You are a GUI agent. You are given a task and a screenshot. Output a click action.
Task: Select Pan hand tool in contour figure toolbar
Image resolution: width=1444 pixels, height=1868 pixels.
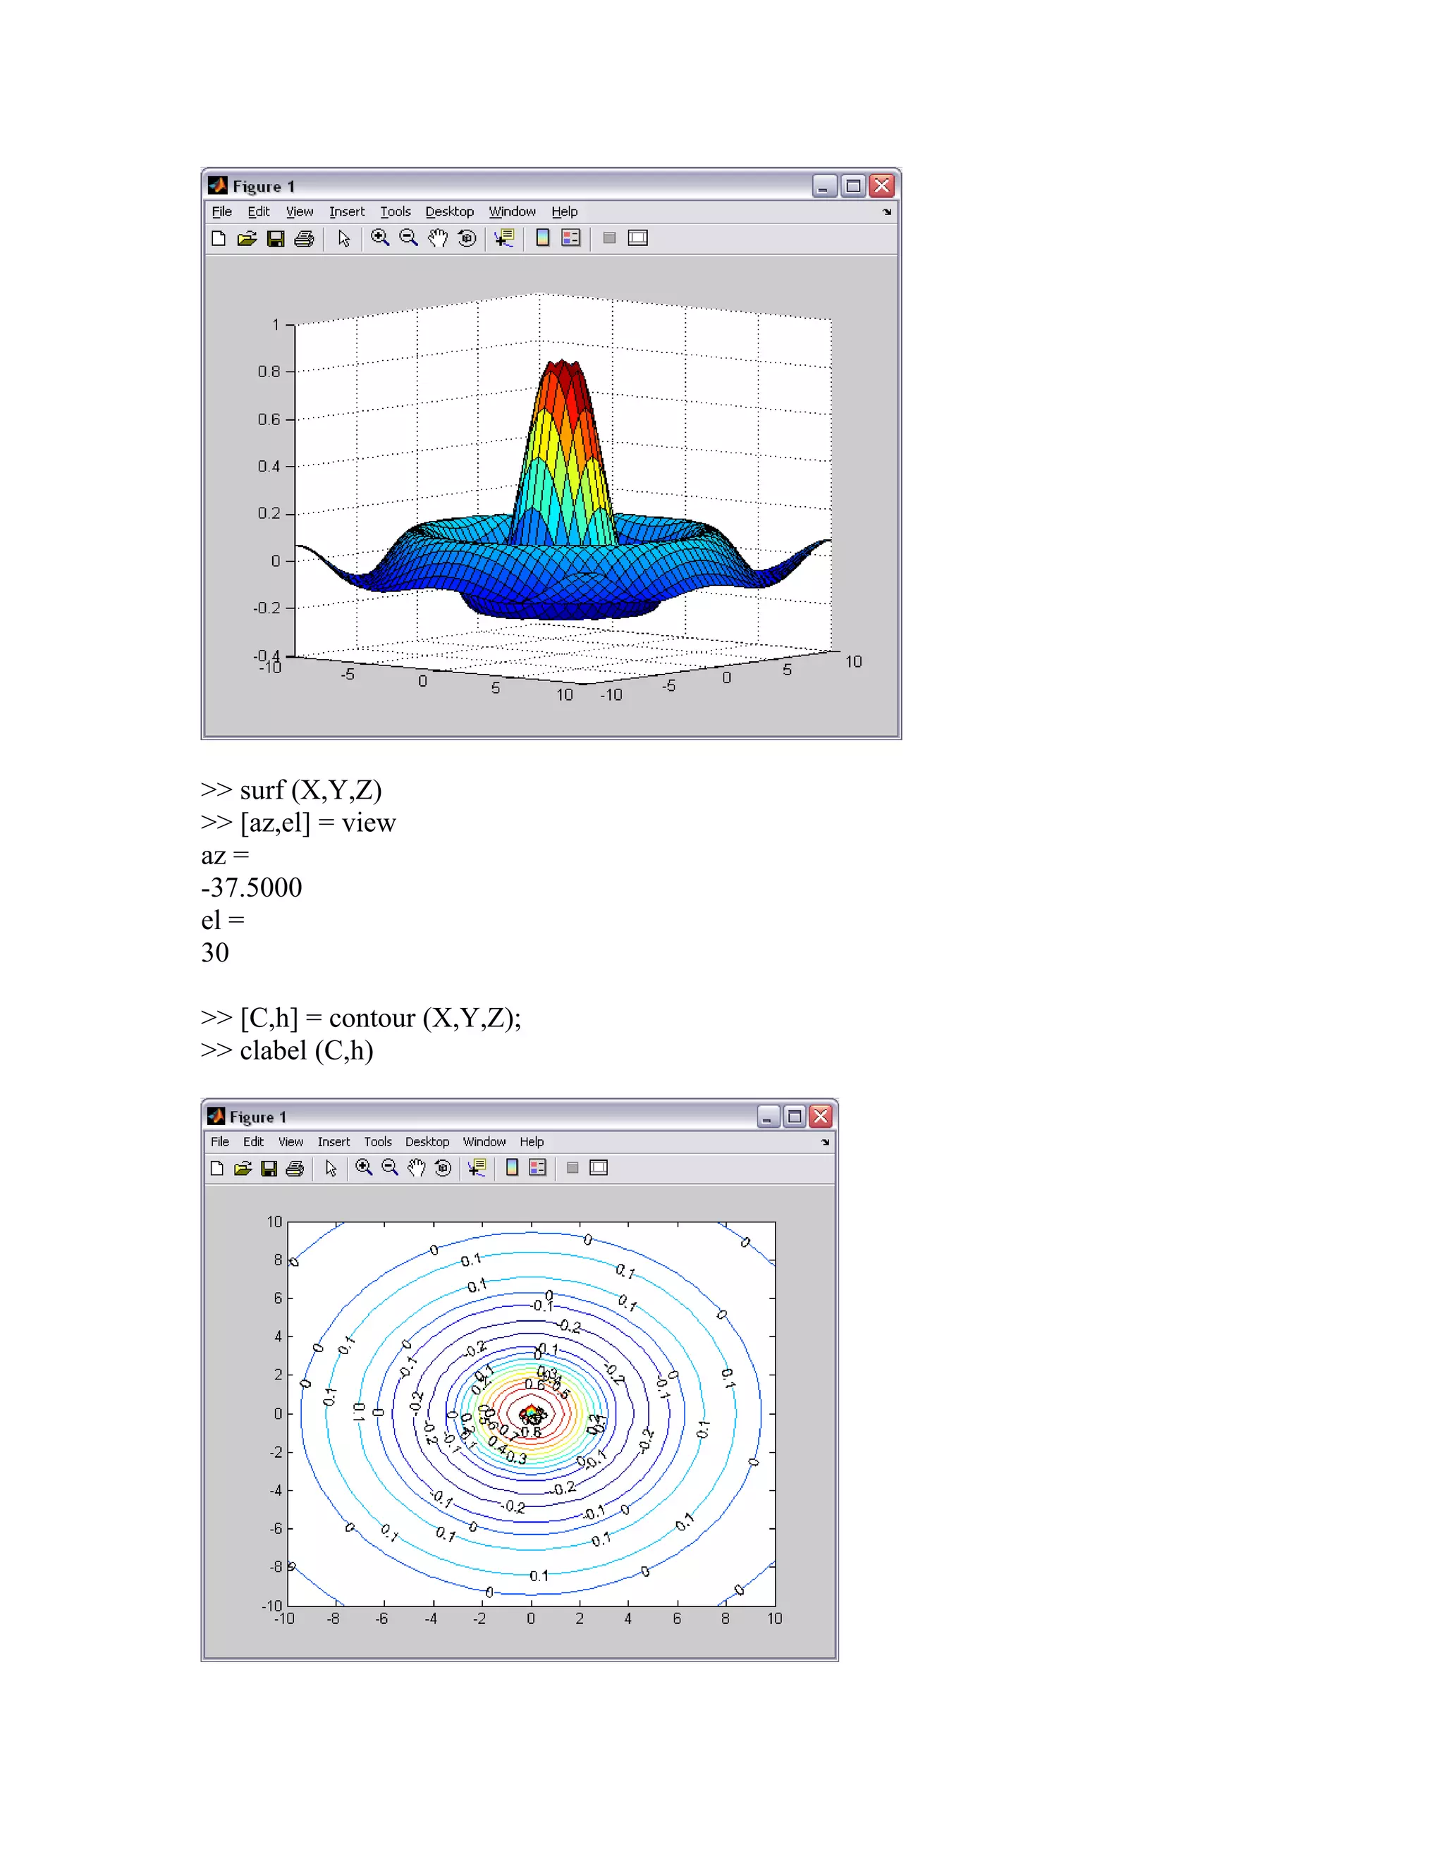[417, 1168]
